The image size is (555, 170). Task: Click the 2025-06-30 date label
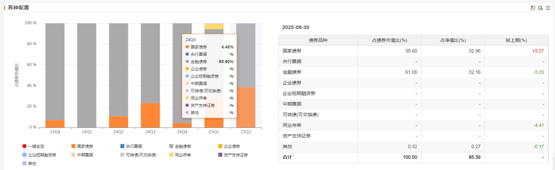point(296,27)
